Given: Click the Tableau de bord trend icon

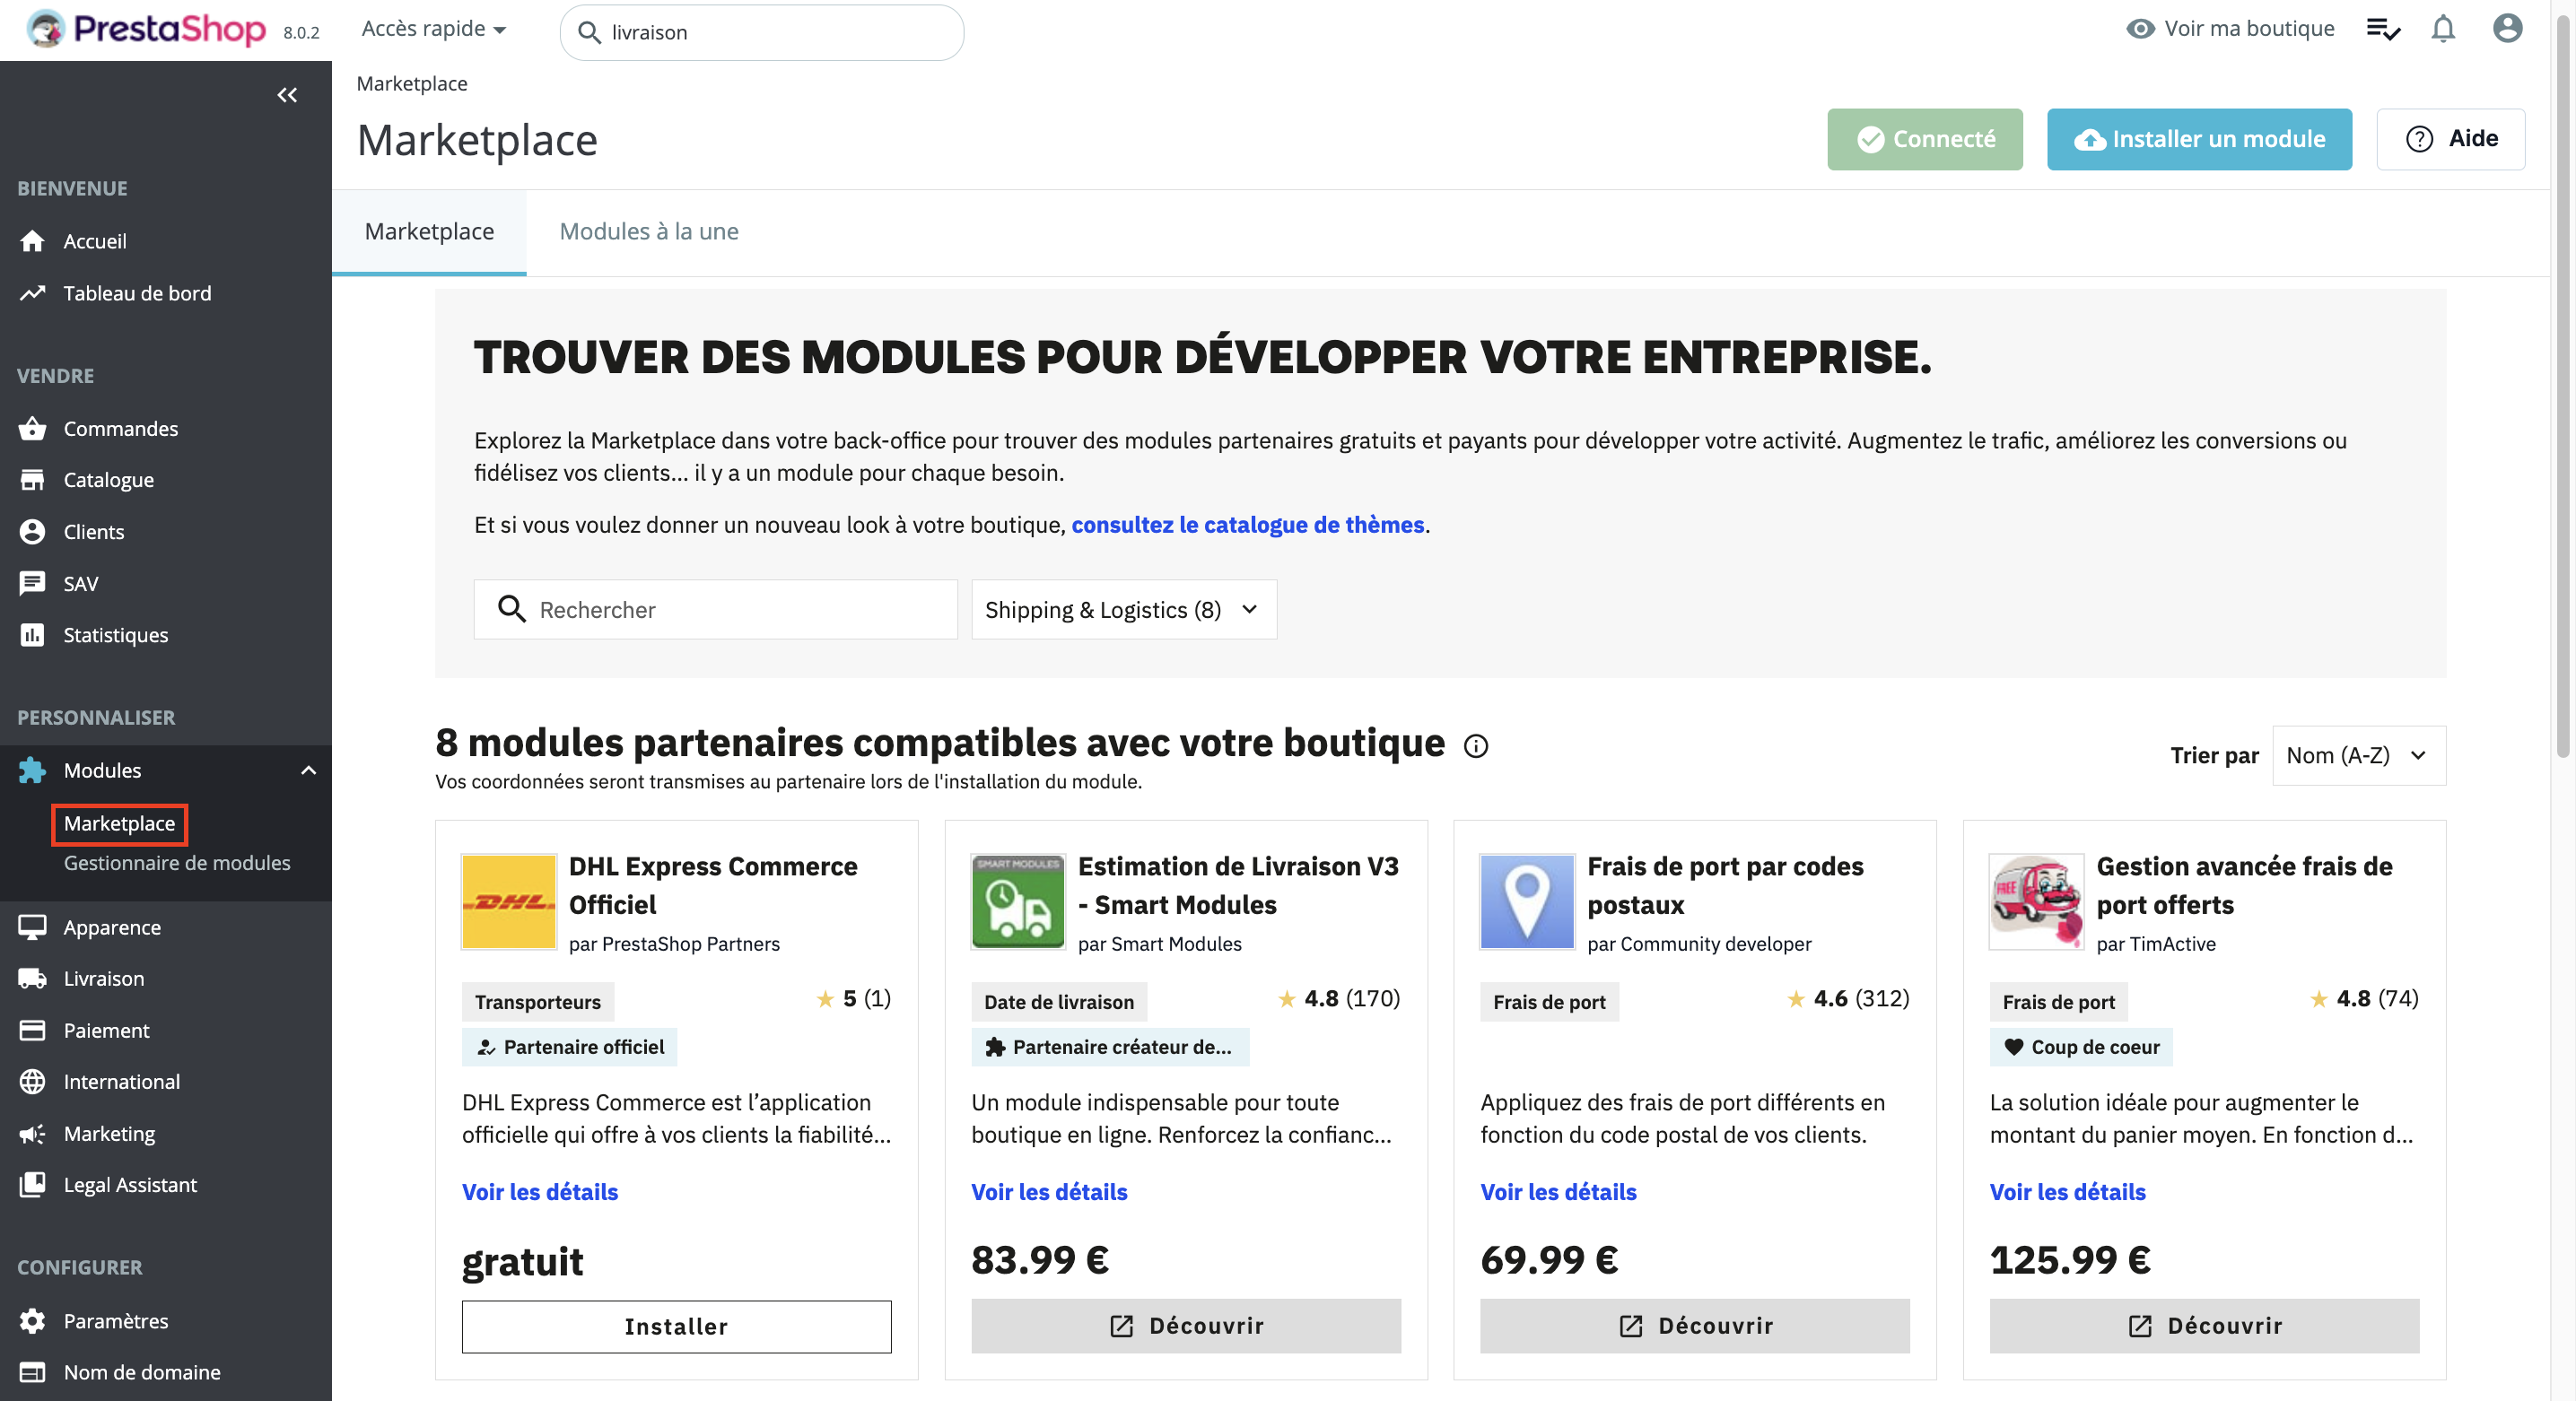Looking at the screenshot, I should [32, 292].
